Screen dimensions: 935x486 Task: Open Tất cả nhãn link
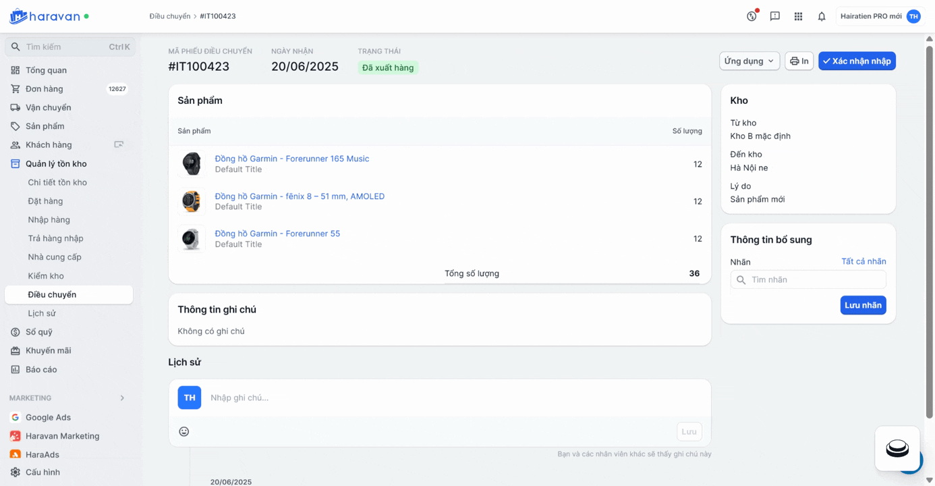click(863, 261)
